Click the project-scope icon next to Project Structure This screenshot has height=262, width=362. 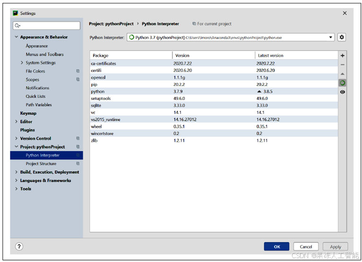(78, 163)
